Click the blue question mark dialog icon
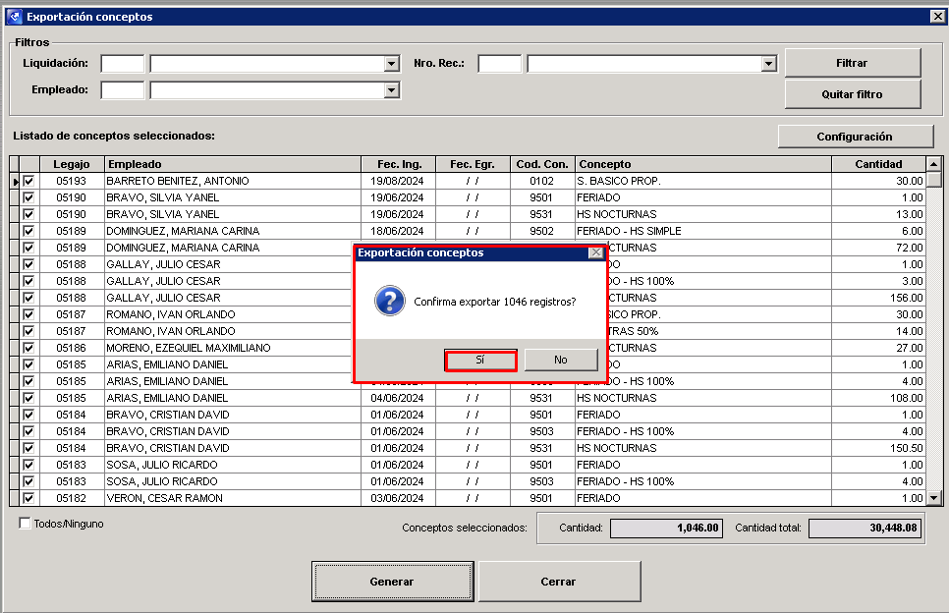Viewport: 949px width, 613px height. point(390,301)
